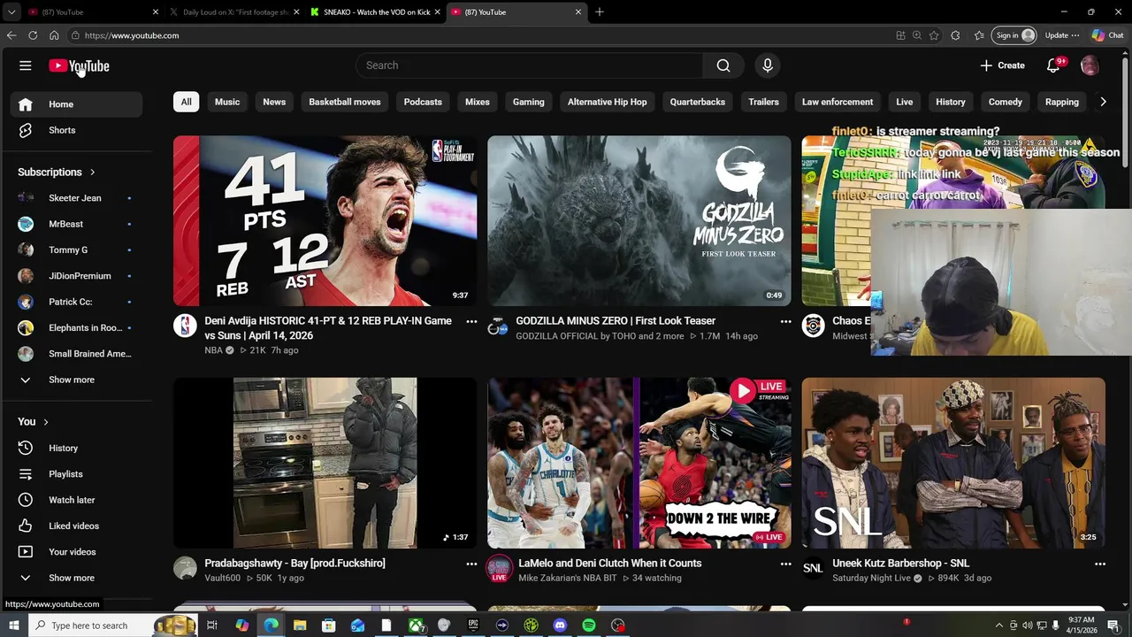The height and width of the screenshot is (637, 1132).
Task: Open Skeeter Jean subscription channel
Action: pos(76,198)
